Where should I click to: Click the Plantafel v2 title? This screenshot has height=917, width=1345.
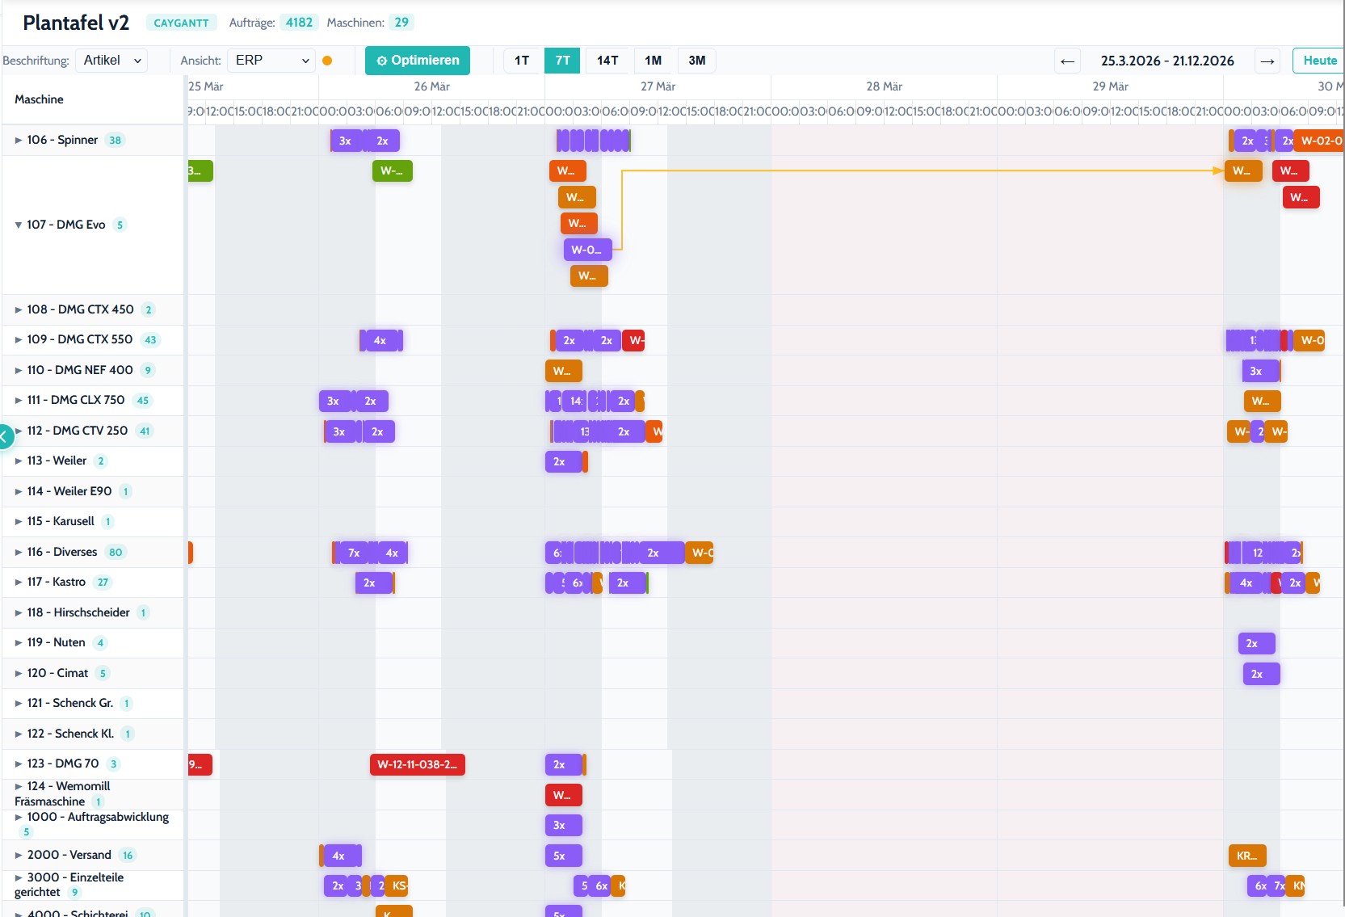tap(76, 23)
